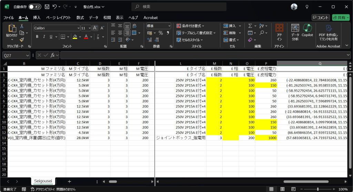This screenshot has height=192, width=353.
Task: Click the Save icon in title bar
Action: 47,7
